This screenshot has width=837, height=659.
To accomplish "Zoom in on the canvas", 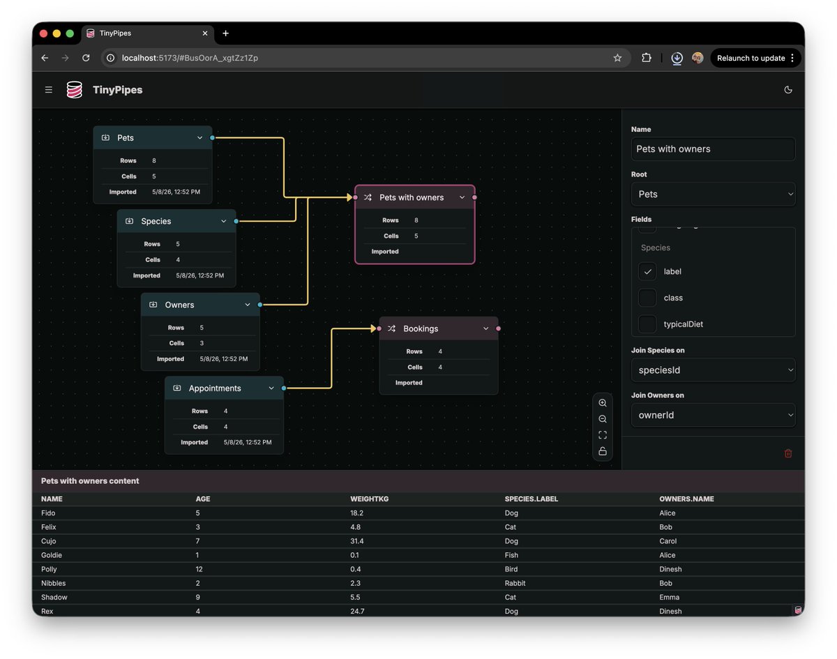I will [603, 403].
